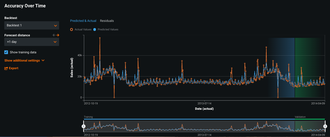The height and width of the screenshot is (137, 330).
Task: Click the Predicted Values legend label
Action: [x=108, y=29]
